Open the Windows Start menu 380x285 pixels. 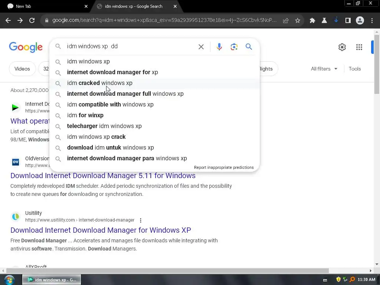(9, 280)
